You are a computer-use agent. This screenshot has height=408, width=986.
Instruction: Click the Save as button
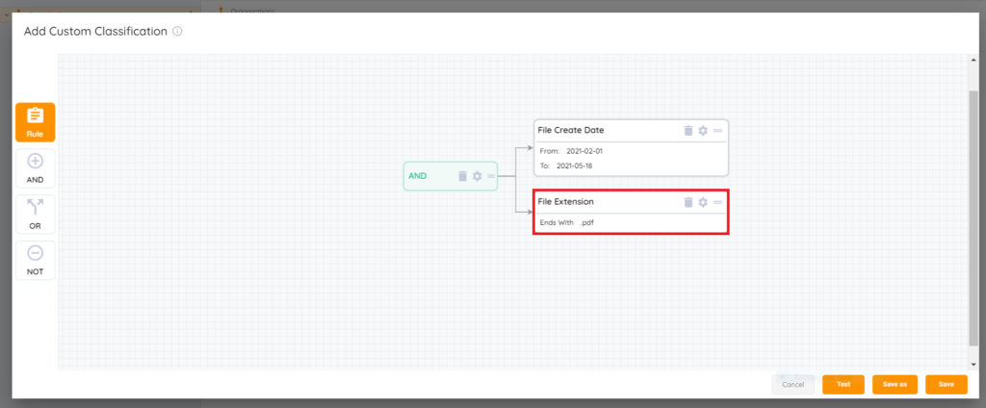pos(895,384)
